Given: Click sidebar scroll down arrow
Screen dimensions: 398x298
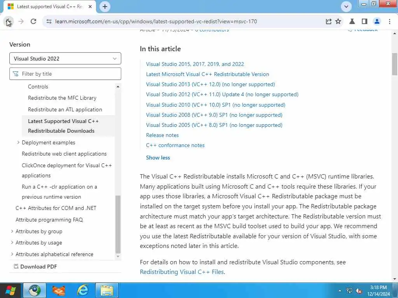Looking at the screenshot, I should coord(118,256).
